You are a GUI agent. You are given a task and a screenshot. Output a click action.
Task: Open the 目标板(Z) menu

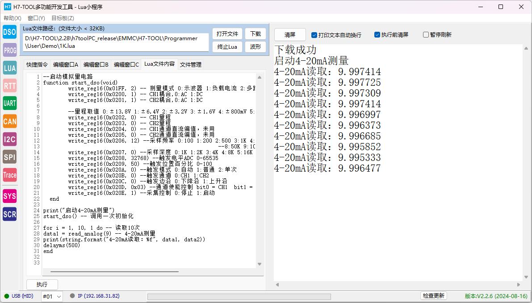point(63,18)
